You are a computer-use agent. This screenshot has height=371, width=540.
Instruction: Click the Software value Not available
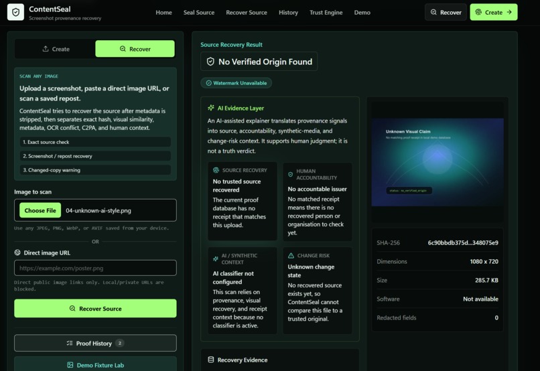coord(480,299)
